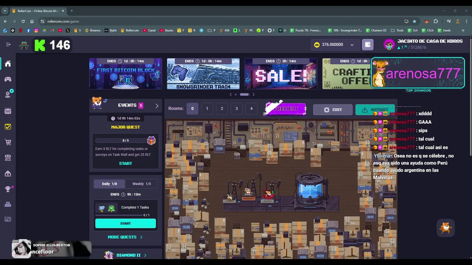Open the treasure chest sidebar icon
Viewport: 472px width, 265px height.
tap(8, 111)
